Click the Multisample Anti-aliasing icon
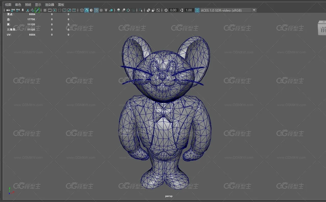 point(128,10)
